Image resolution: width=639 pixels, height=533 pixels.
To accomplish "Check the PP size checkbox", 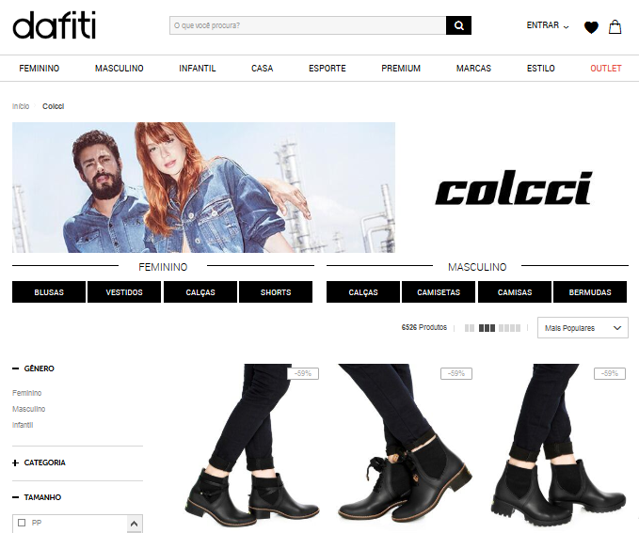I will [22, 523].
